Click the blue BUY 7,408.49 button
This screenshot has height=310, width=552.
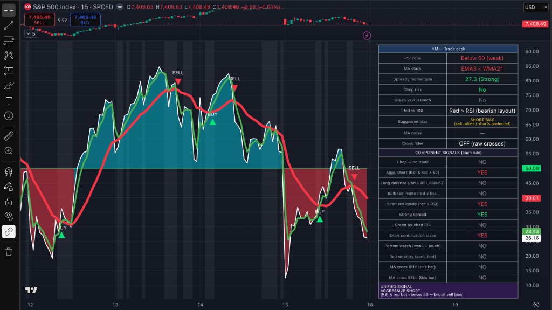click(85, 20)
